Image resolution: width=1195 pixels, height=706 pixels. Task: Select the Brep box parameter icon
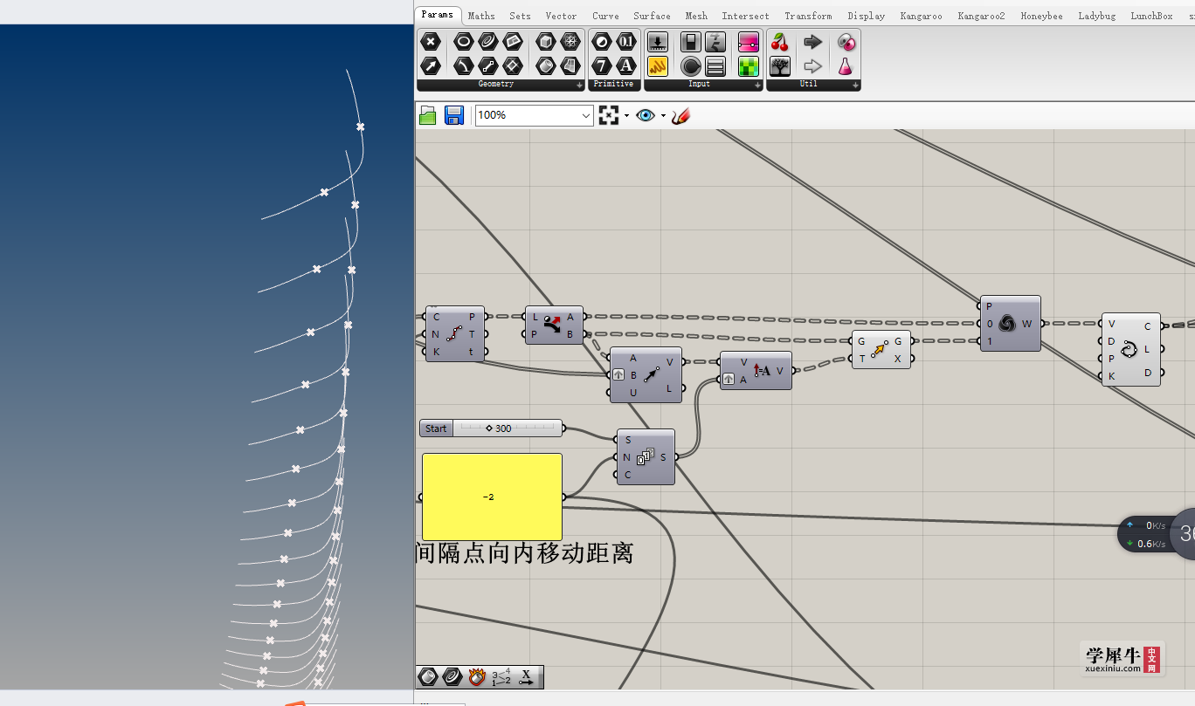[546, 41]
